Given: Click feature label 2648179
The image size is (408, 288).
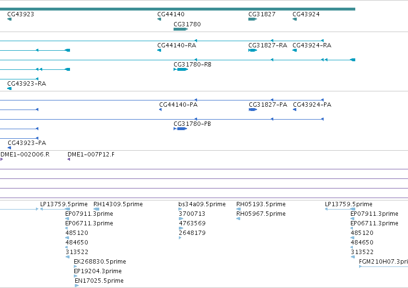Looking at the screenshot, I should 192,233.
